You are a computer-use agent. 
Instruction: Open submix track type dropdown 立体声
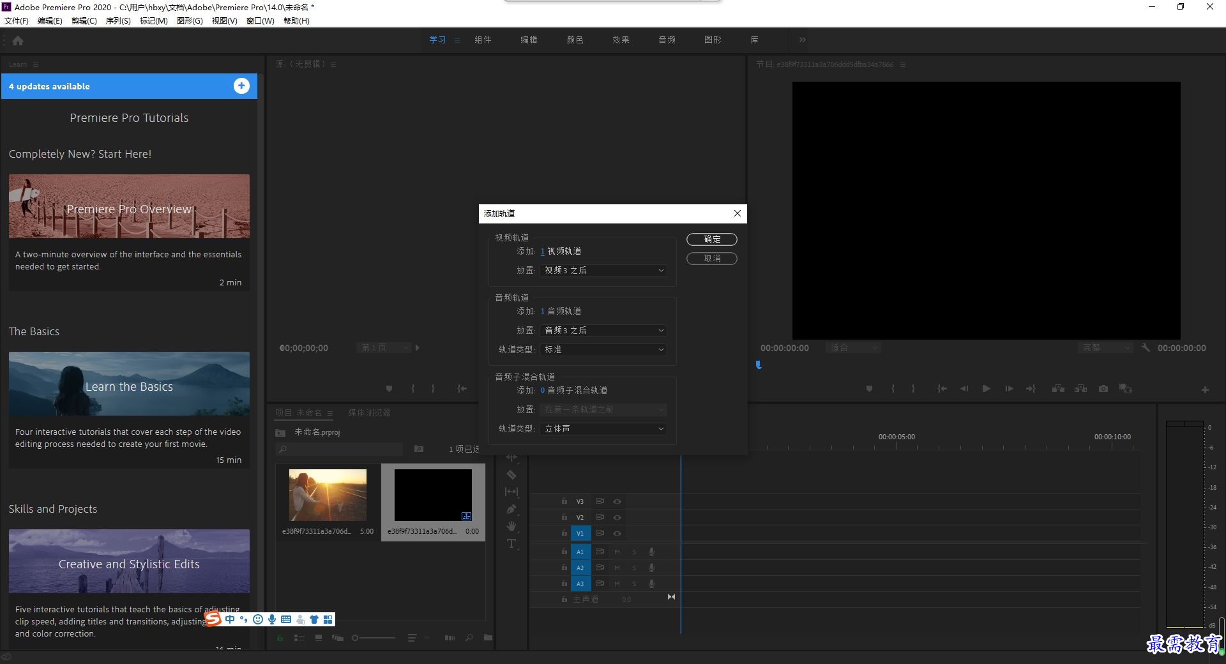click(603, 428)
